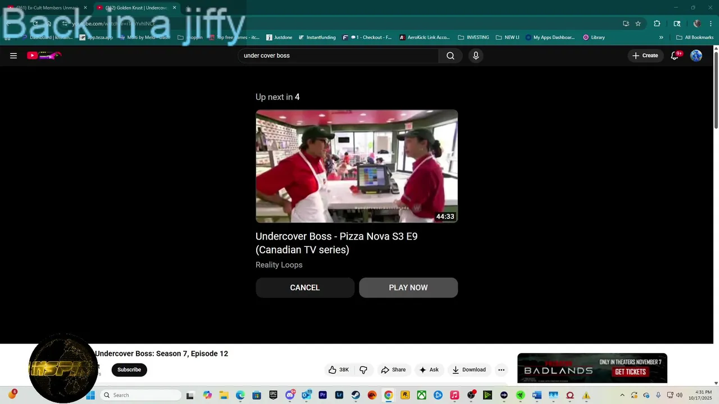Open the YouTube account avatar menu
Screen dimensions: 719x404
coord(696,56)
